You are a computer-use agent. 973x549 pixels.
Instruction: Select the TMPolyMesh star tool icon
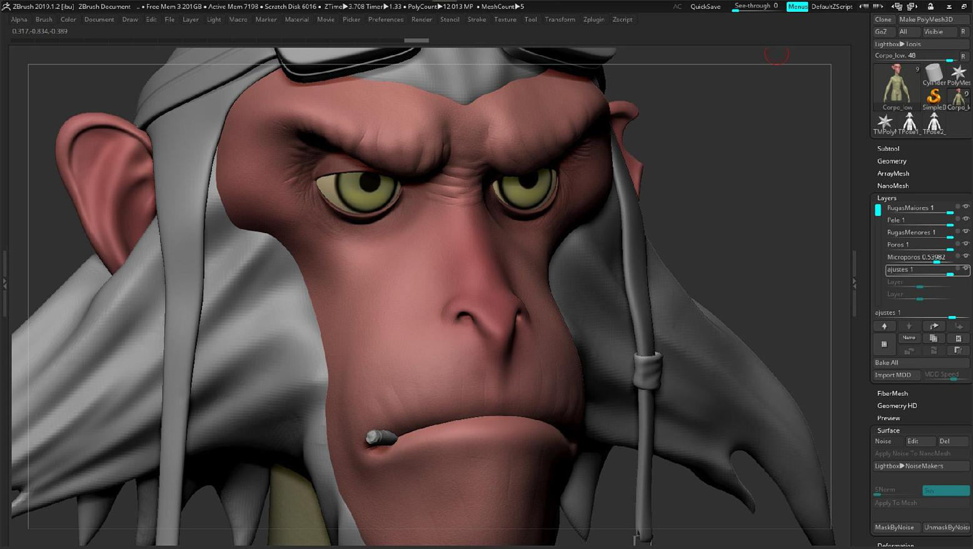tap(884, 124)
